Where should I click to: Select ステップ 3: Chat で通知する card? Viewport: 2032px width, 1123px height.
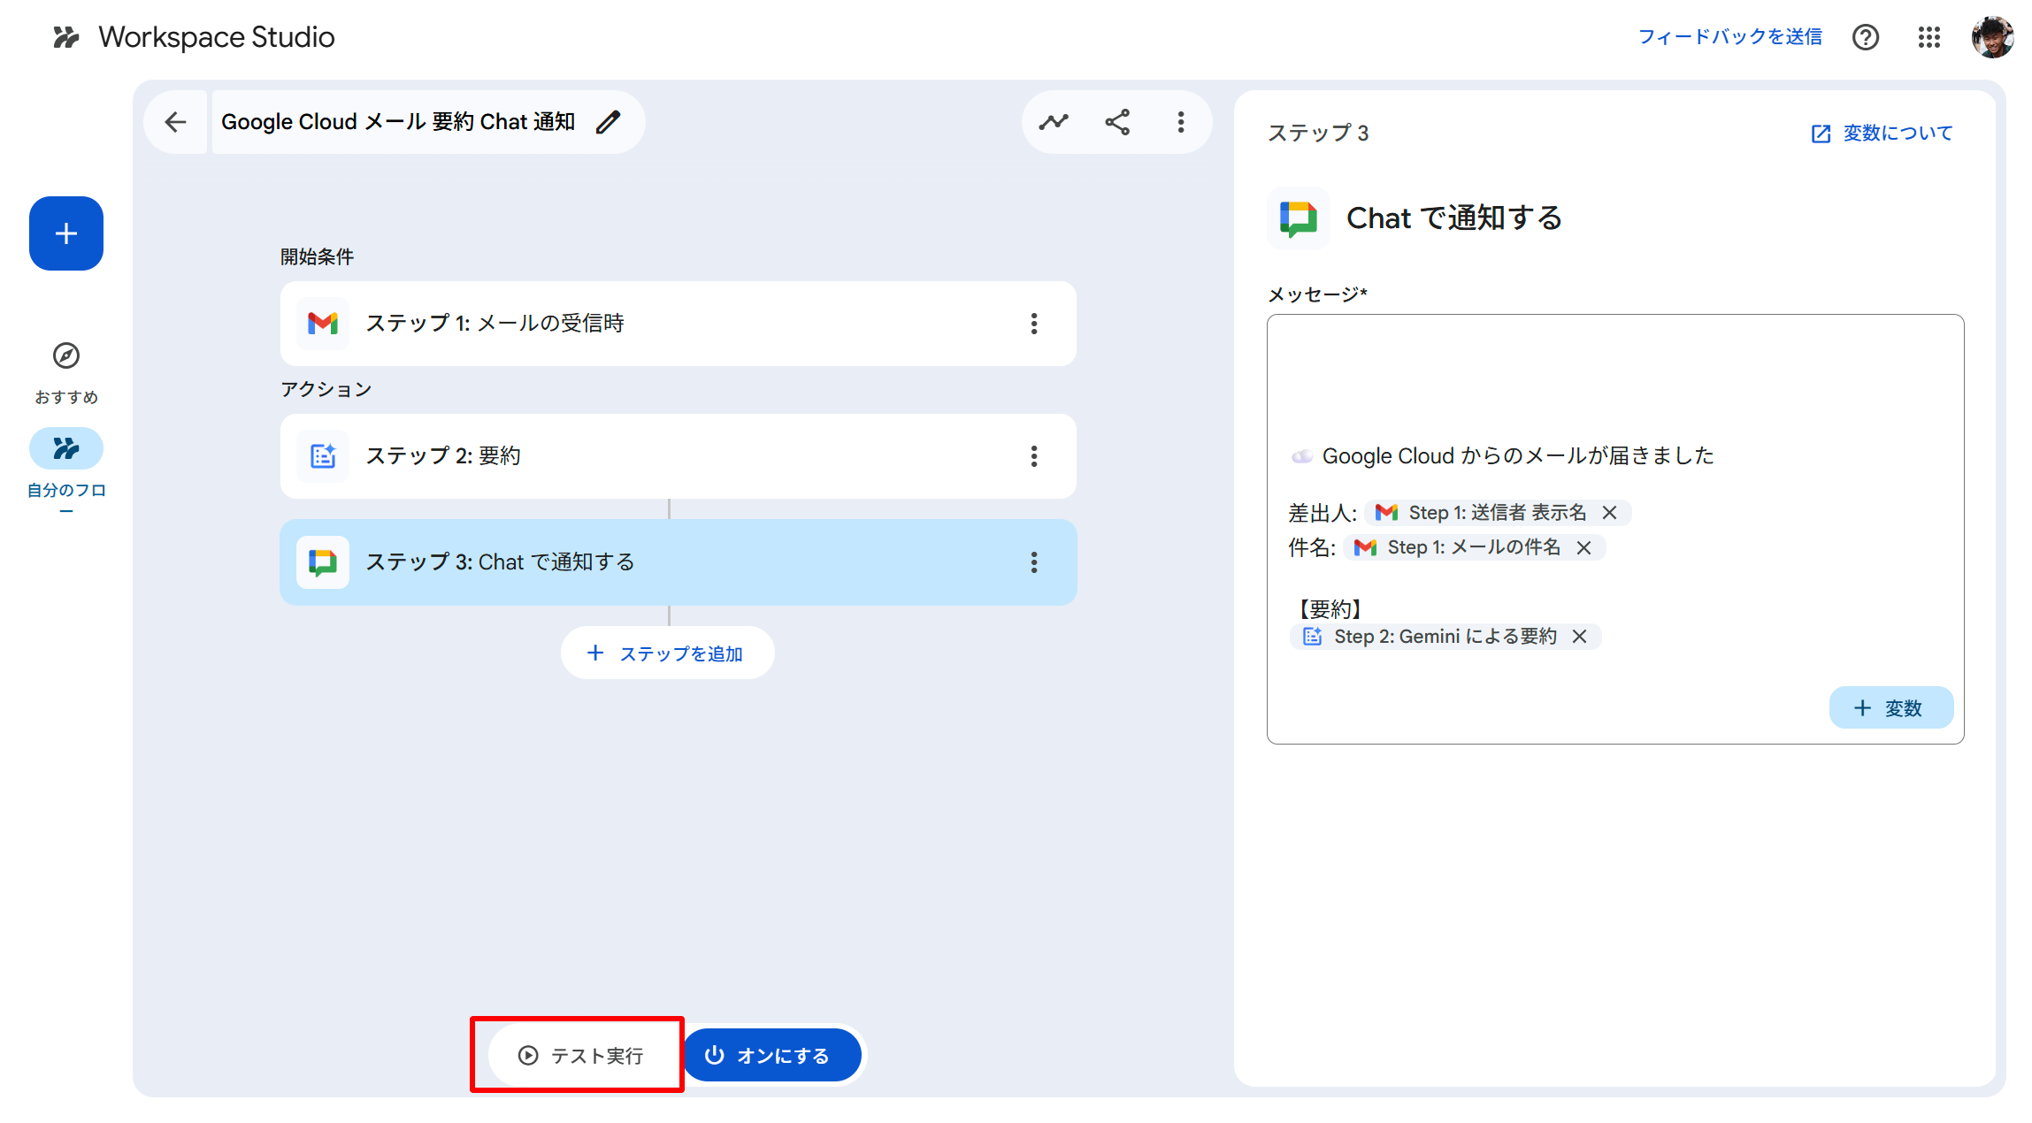pyautogui.click(x=679, y=562)
